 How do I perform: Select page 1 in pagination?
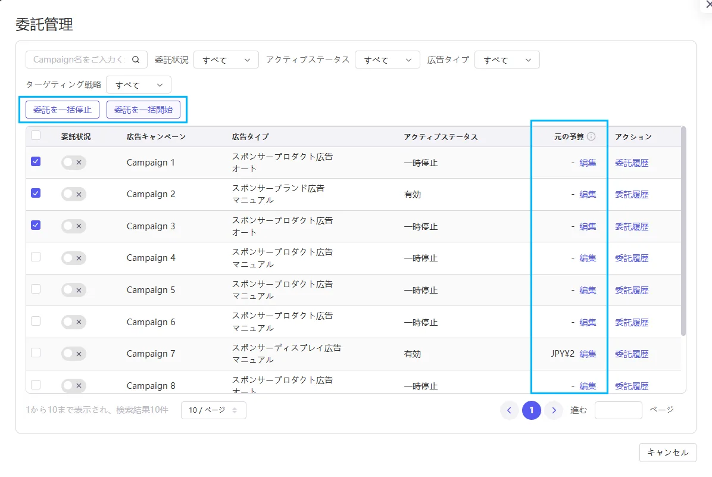tap(531, 410)
